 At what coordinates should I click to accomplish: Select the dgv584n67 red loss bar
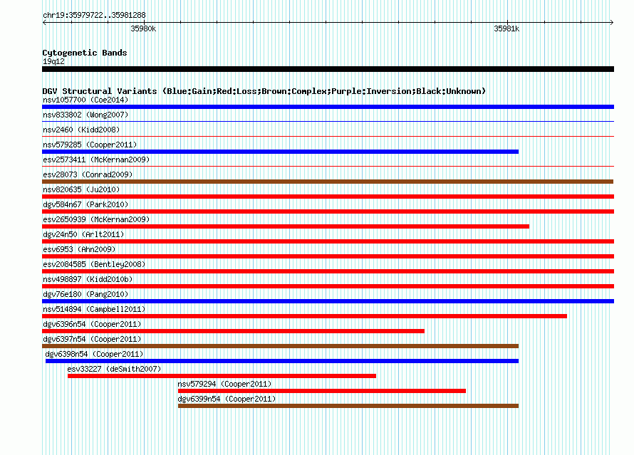coord(328,211)
